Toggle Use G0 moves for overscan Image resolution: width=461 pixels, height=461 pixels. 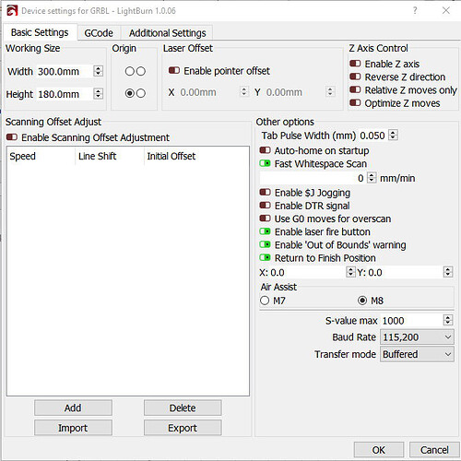[x=265, y=219]
